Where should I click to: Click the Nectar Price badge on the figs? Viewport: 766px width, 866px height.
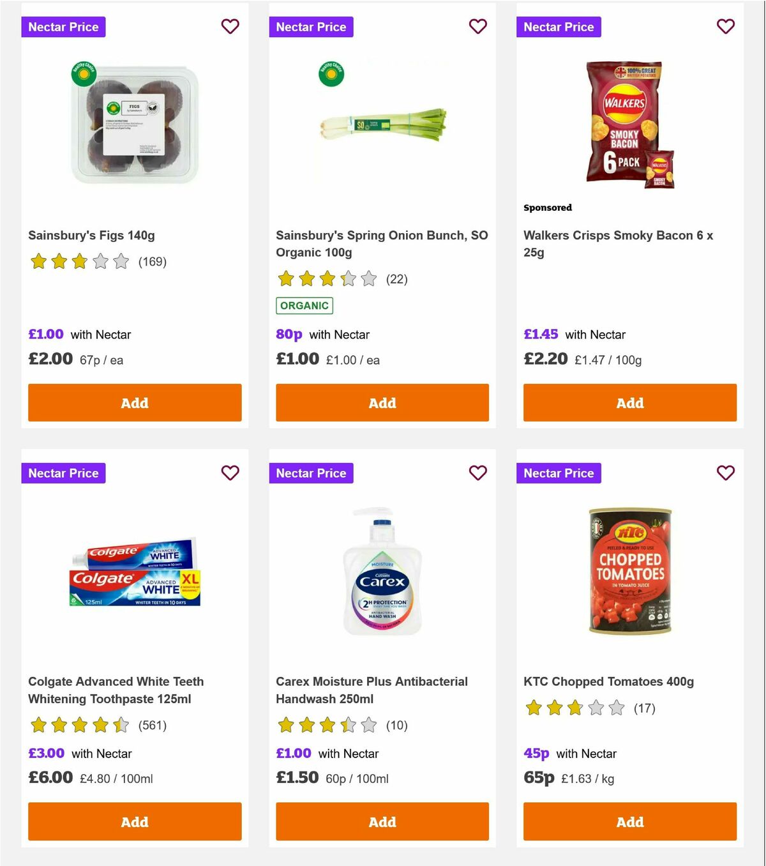(x=63, y=26)
